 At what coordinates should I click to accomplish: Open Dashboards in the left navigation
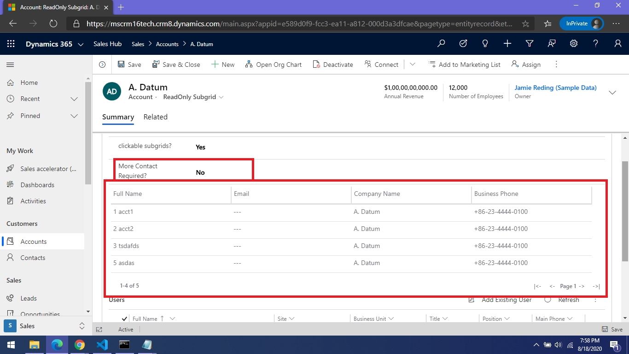tap(37, 185)
